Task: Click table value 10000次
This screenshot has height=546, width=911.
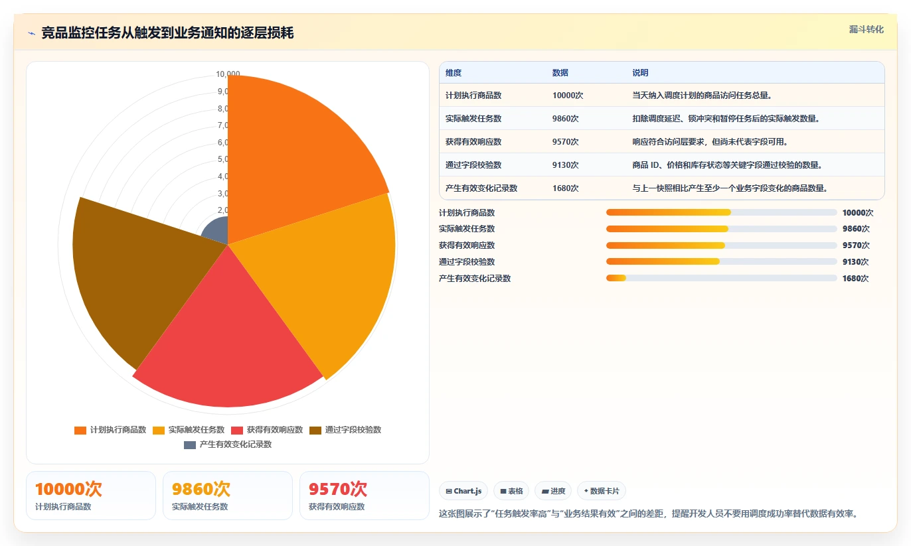Action: pos(568,96)
